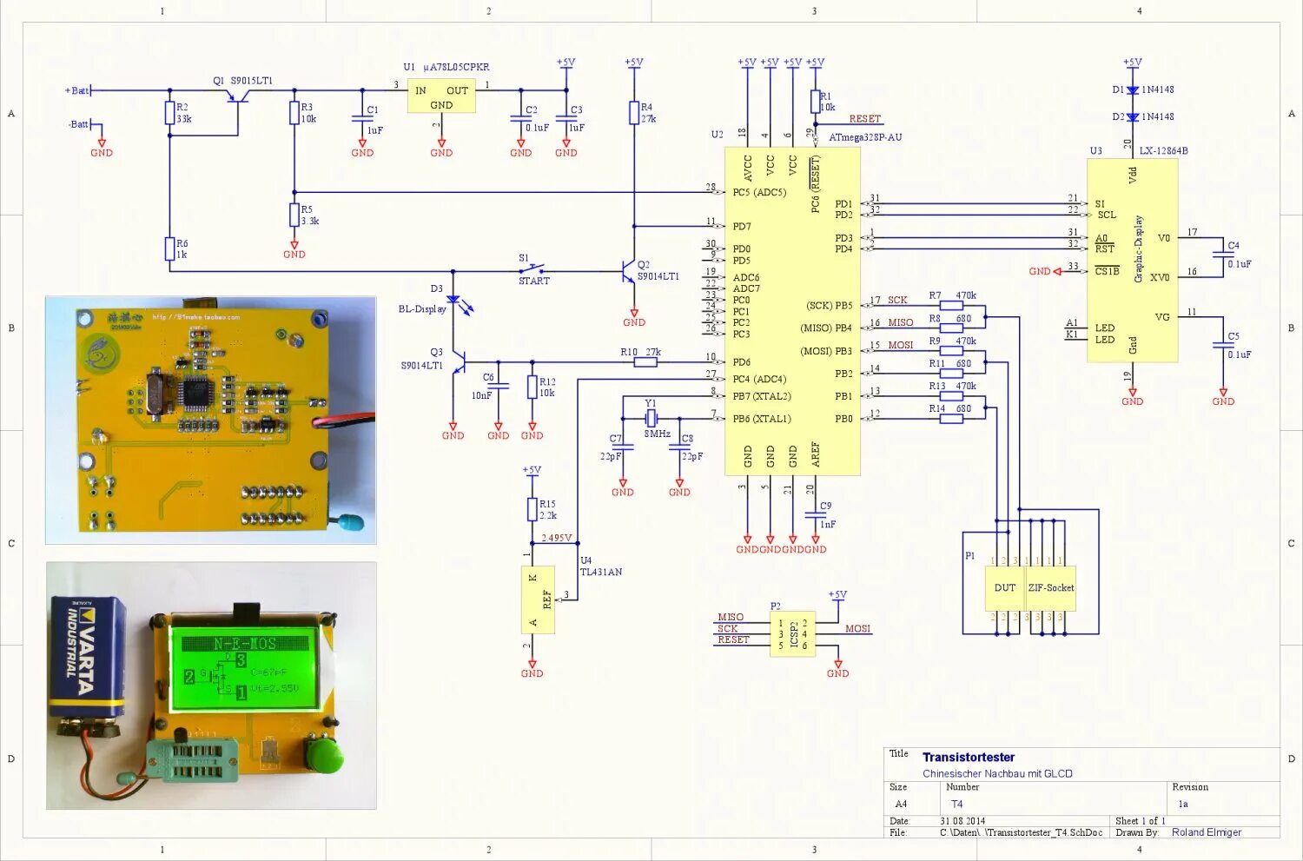
Task: Click the LX-12864B graphic display block U3
Action: point(1131,261)
